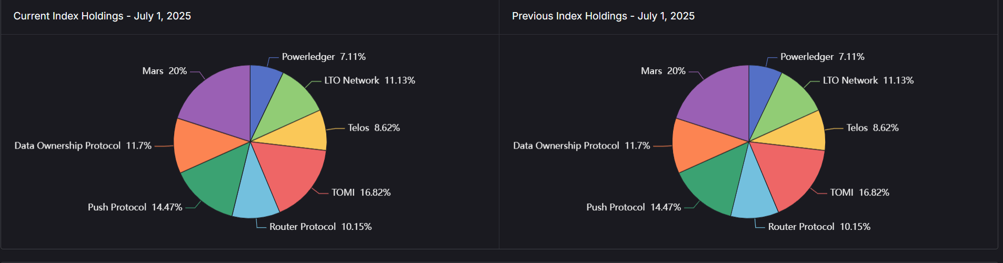
Task: Click the Mars 20% label in Previous chart
Action: (x=663, y=71)
